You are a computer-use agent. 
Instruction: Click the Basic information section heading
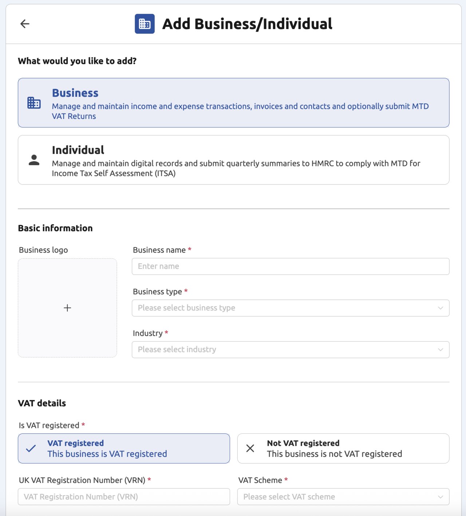tap(55, 228)
